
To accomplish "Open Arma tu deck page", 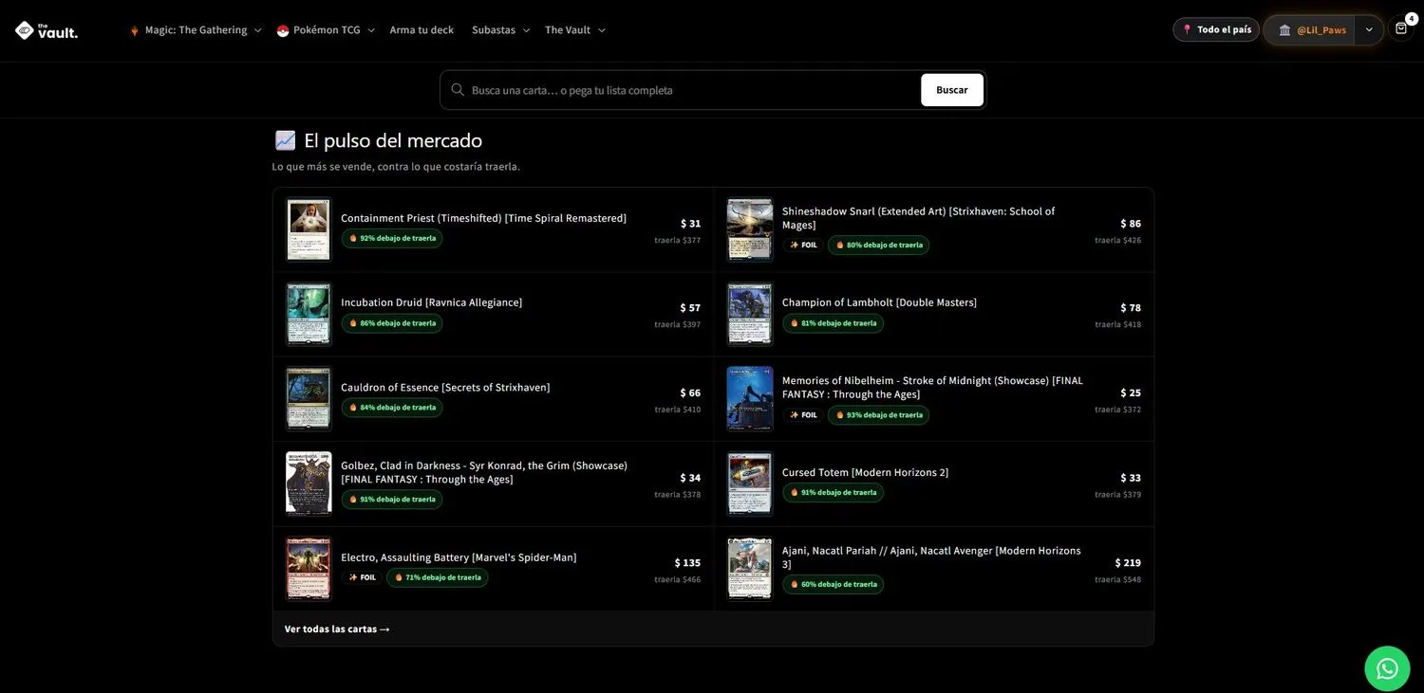I will (x=422, y=30).
